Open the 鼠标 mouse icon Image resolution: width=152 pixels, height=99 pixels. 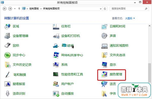tap(7, 45)
